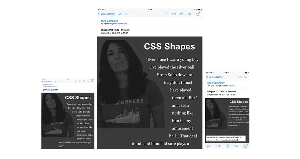Show previous message arrow on iPod screen
Image resolution: width=300 pixels, height=159 pixels.
tap(240, 77)
